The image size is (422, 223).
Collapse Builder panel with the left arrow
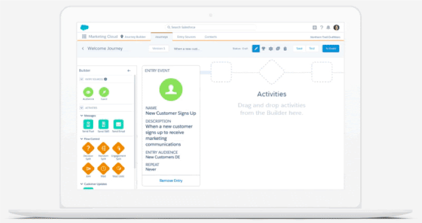tap(129, 71)
